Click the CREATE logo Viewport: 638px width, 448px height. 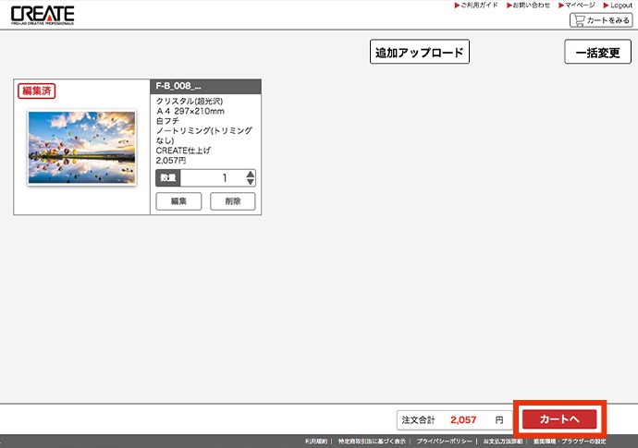[x=43, y=16]
